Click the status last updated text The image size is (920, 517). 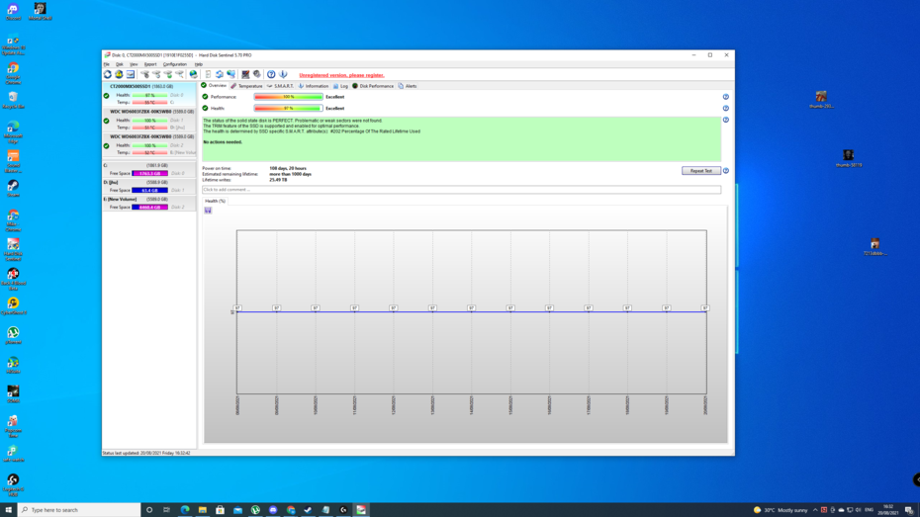tap(146, 453)
